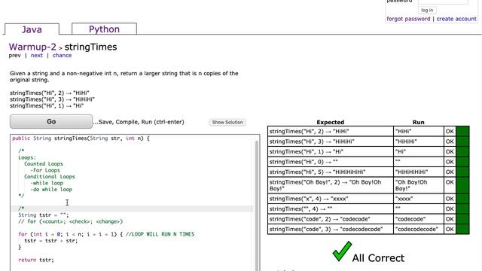The width and height of the screenshot is (482, 271).
Task: Click the Expected column header
Action: click(x=331, y=122)
